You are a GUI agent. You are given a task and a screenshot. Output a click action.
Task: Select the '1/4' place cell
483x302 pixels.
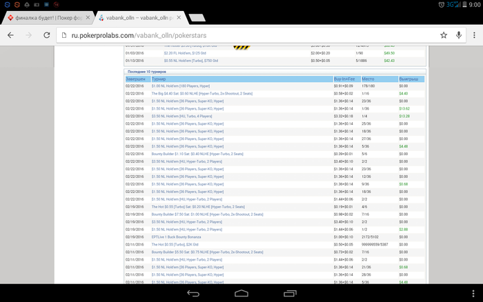pyautogui.click(x=364, y=117)
